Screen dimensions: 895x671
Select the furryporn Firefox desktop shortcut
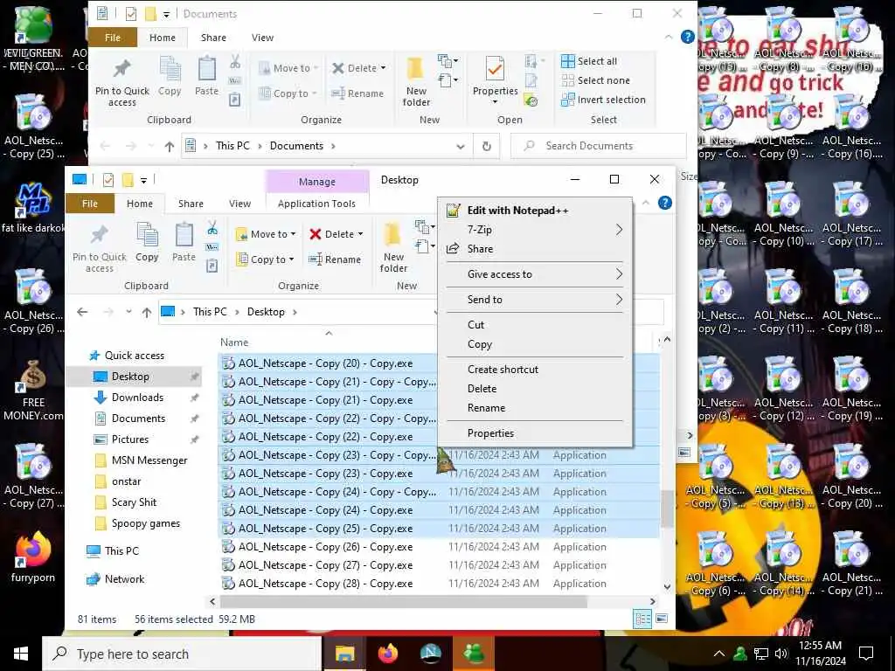(x=33, y=557)
